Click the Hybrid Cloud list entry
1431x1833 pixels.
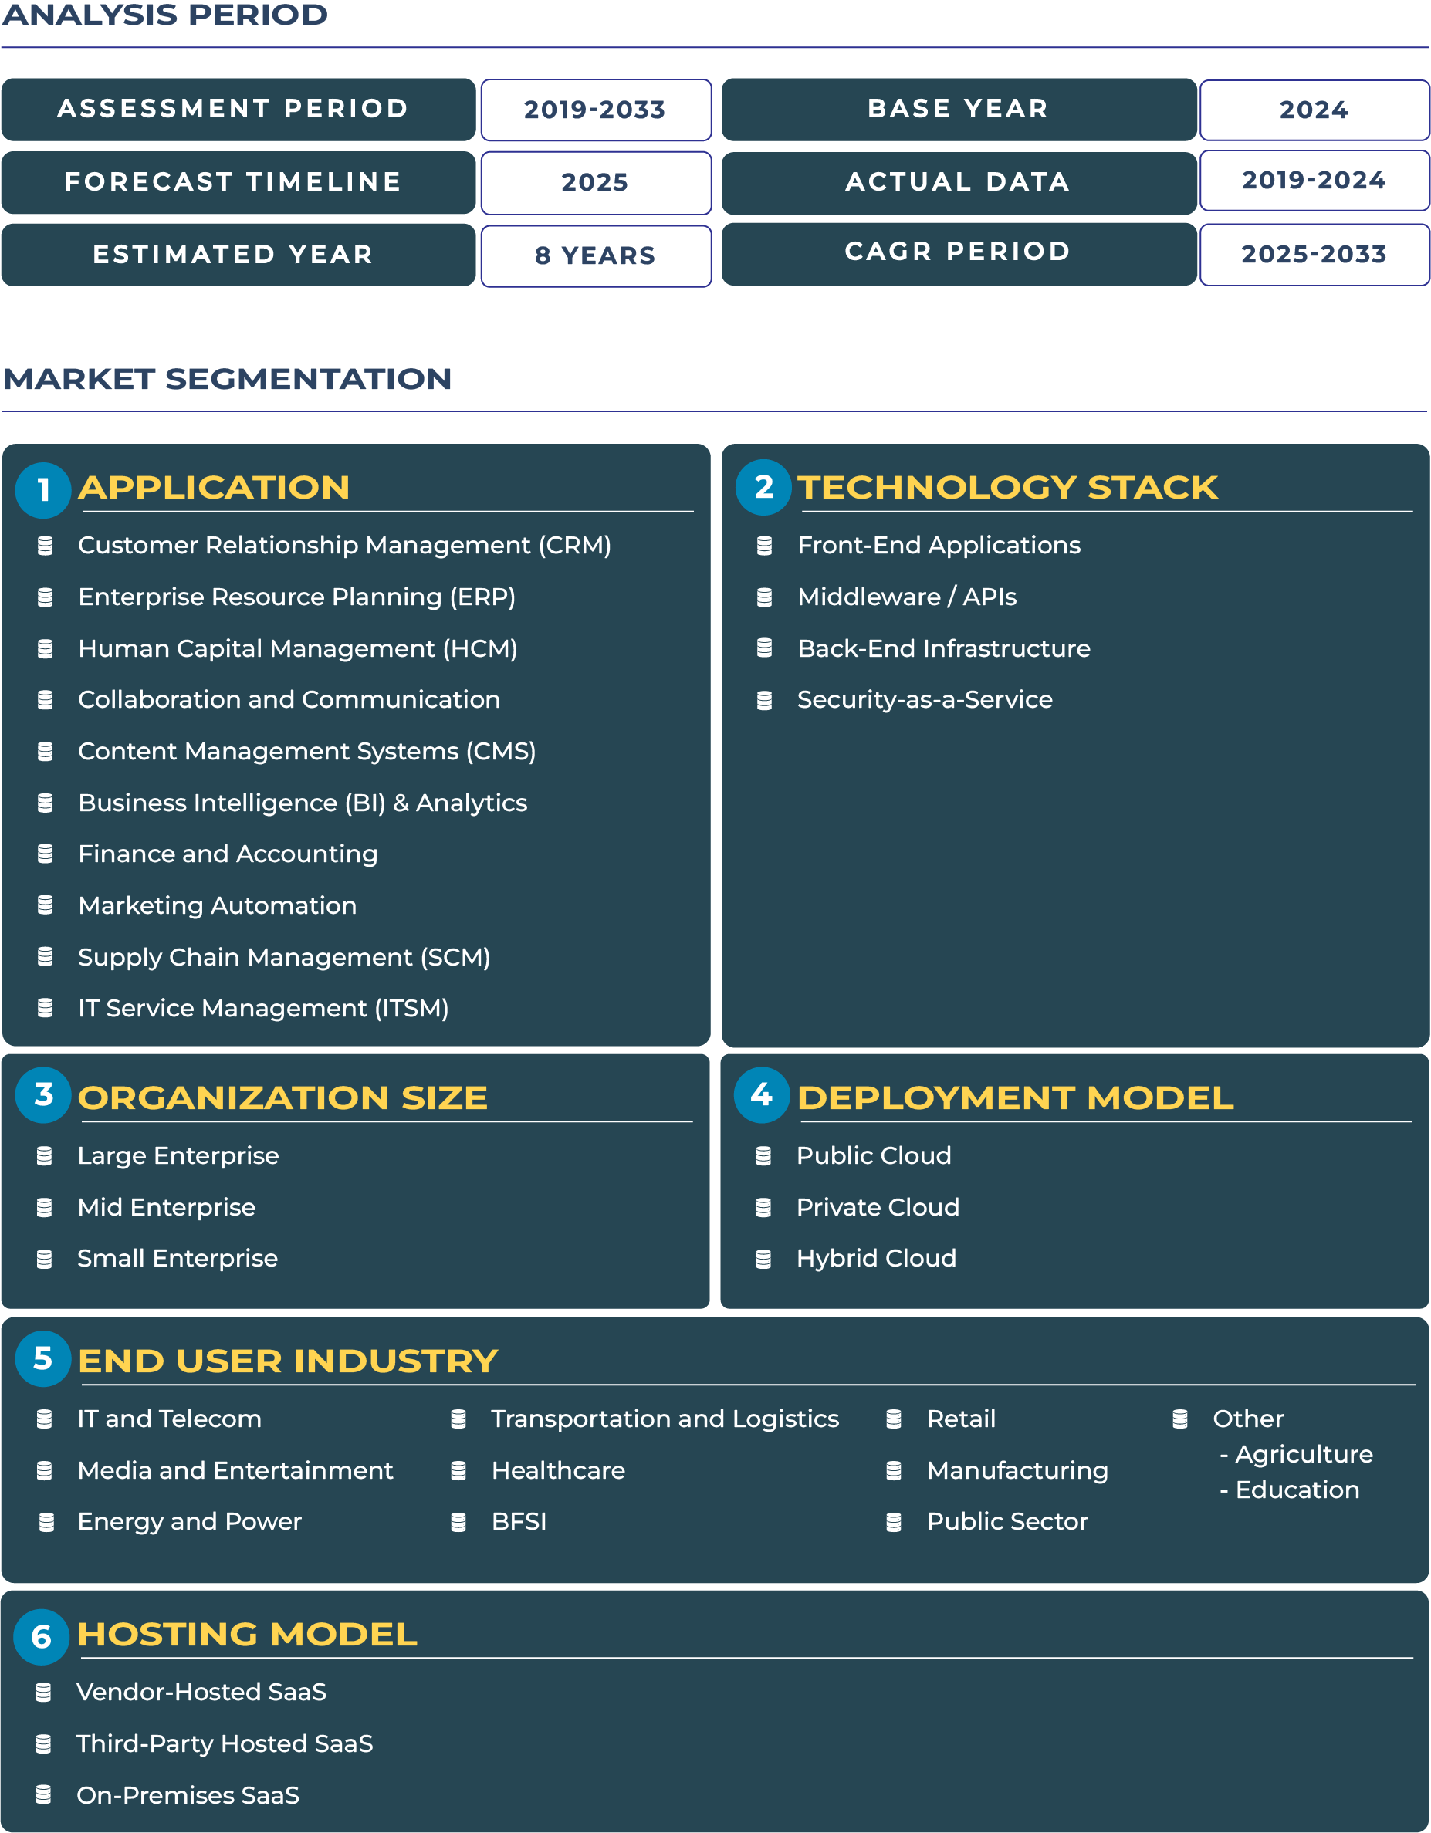tap(875, 1258)
